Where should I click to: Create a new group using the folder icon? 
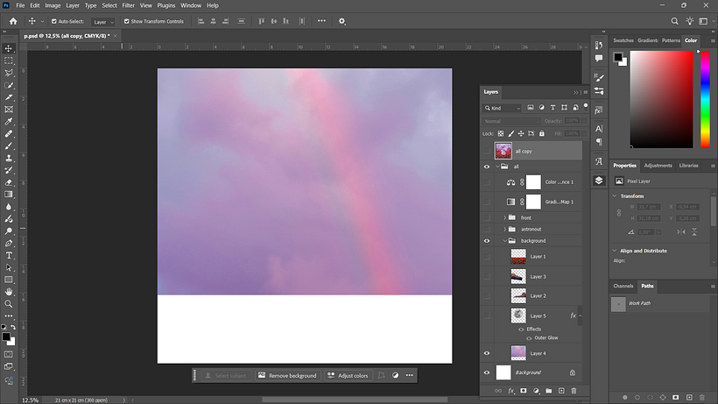coord(549,391)
